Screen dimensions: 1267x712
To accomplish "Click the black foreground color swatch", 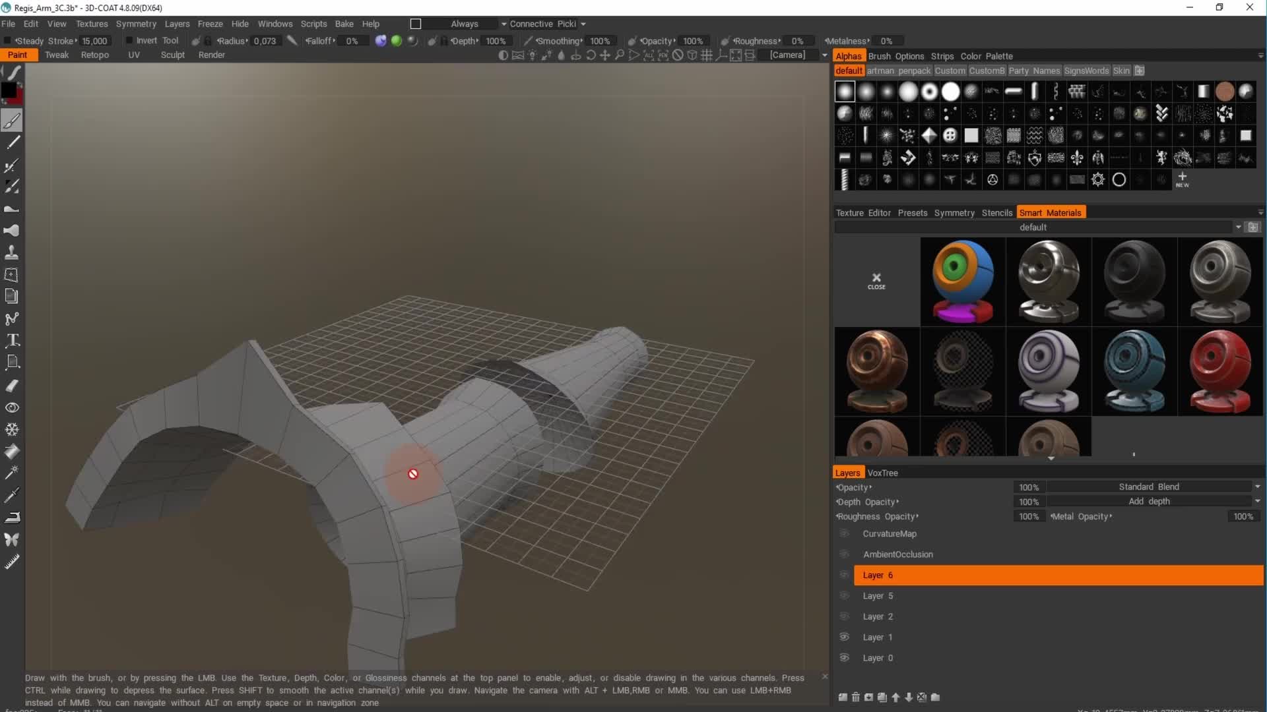I will click(x=9, y=90).
